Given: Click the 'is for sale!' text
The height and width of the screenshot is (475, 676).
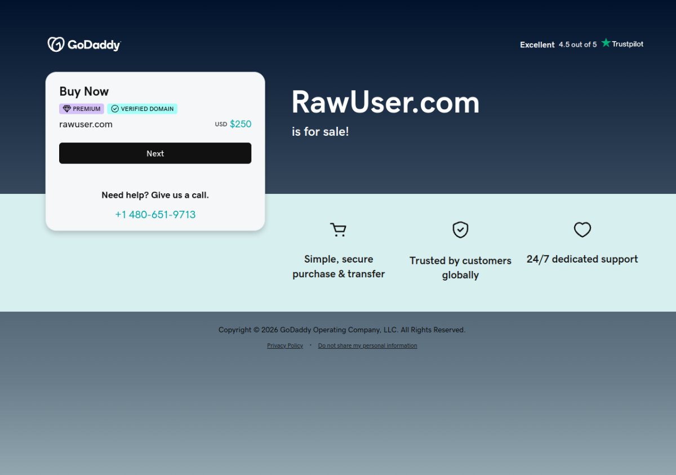Looking at the screenshot, I should 321,131.
